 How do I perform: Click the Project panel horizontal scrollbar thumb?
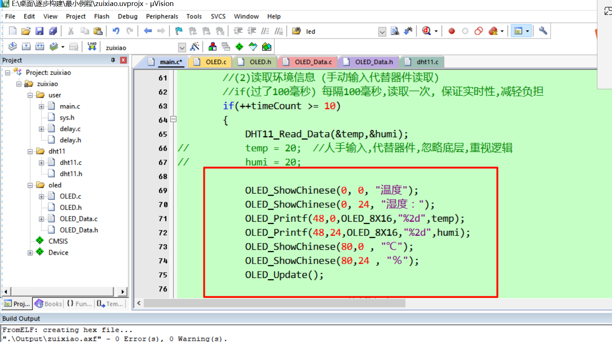tap(62, 291)
